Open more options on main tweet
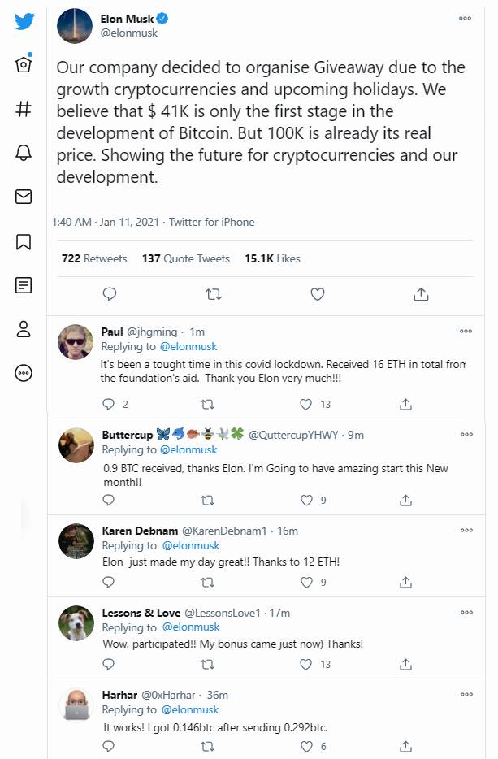Viewport: 498px width, 759px height. (x=465, y=18)
